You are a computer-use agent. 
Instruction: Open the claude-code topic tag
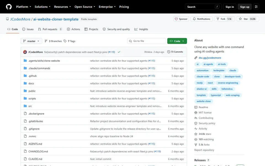pos(203,77)
